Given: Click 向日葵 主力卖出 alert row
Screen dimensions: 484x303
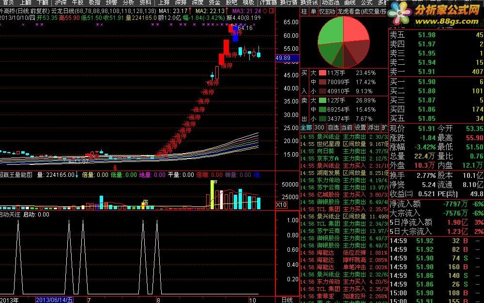Looking at the screenshot, I should 344,151.
